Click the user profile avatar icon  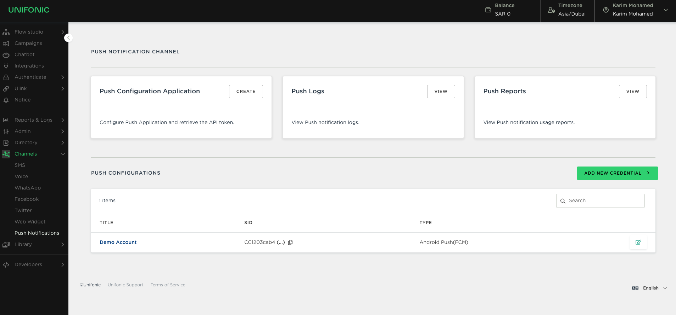606,10
